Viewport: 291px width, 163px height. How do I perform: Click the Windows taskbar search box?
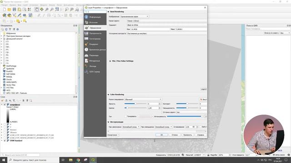click(33, 160)
